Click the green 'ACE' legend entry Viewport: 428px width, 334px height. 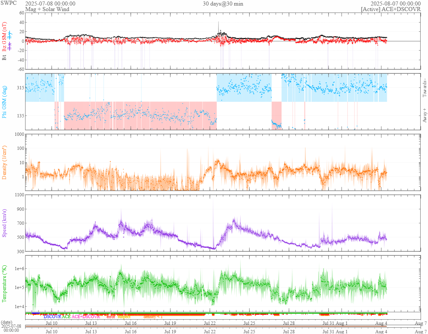coord(66,317)
